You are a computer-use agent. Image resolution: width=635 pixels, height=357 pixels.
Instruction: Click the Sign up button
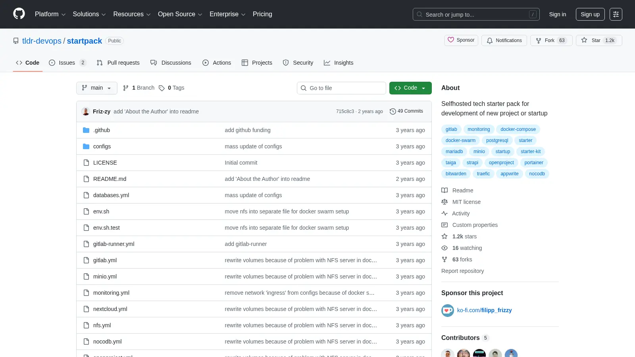(x=590, y=14)
